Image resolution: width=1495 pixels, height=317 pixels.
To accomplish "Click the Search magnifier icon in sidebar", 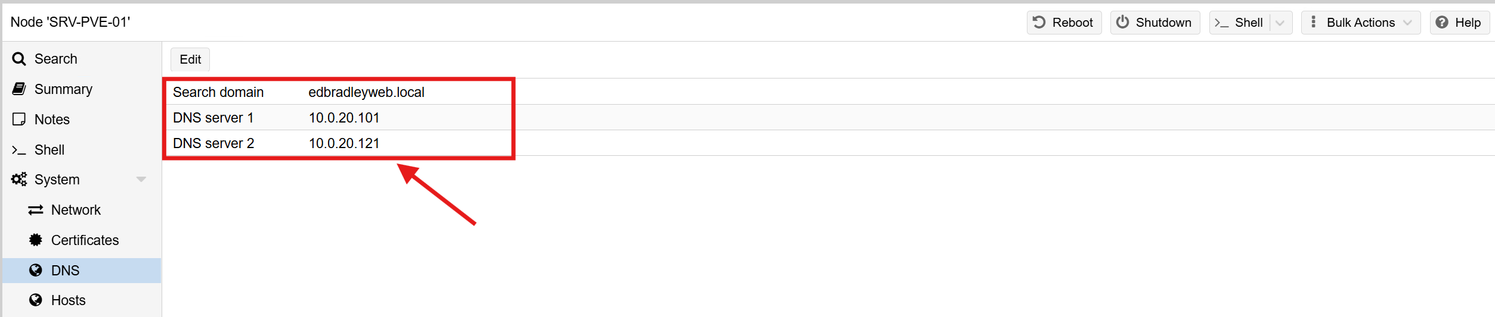I will tap(19, 59).
